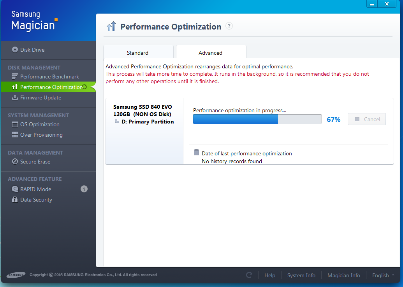
Task: Click the green refresh icon beside Performance Optimization
Action: tap(84, 87)
